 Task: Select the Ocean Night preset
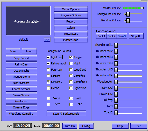pos(21,70)
